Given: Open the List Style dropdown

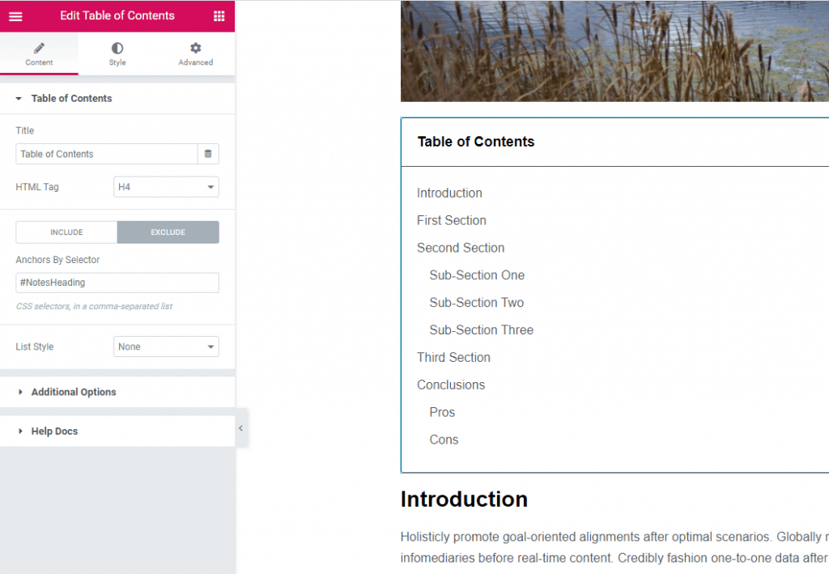Looking at the screenshot, I should [x=166, y=347].
